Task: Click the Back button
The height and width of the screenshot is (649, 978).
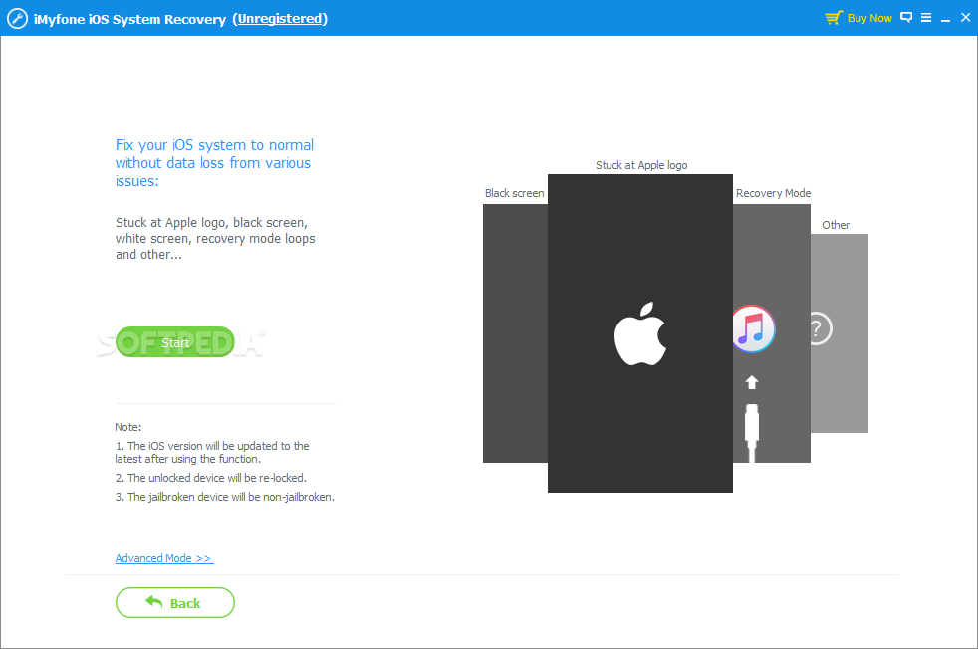Action: pyautogui.click(x=175, y=603)
